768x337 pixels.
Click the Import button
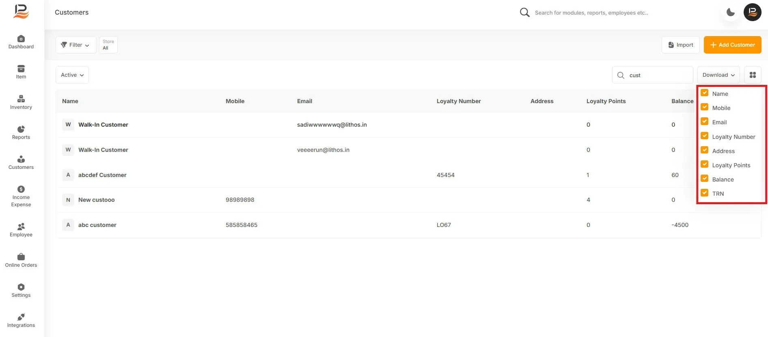tap(681, 45)
